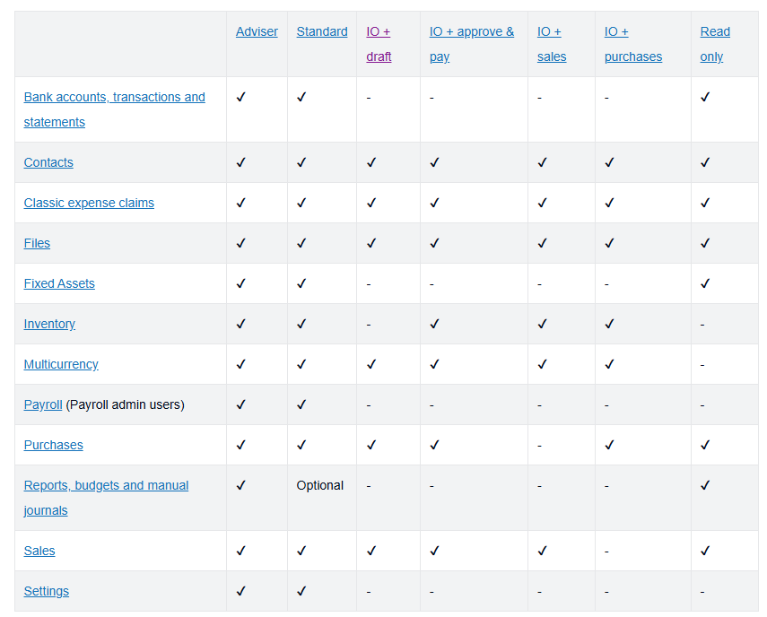Click IO + purchases dash in Sales row
This screenshot has height=617, width=767.
click(x=607, y=552)
